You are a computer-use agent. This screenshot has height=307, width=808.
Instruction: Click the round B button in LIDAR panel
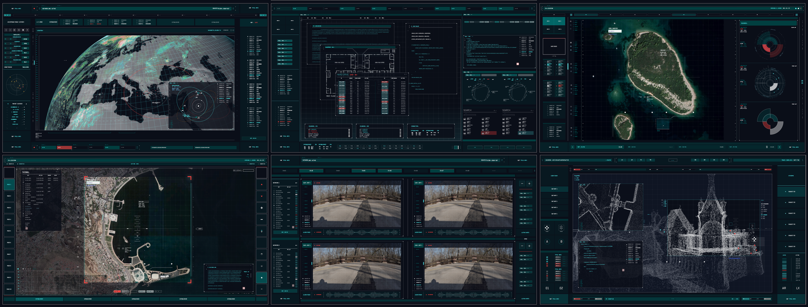(561, 242)
